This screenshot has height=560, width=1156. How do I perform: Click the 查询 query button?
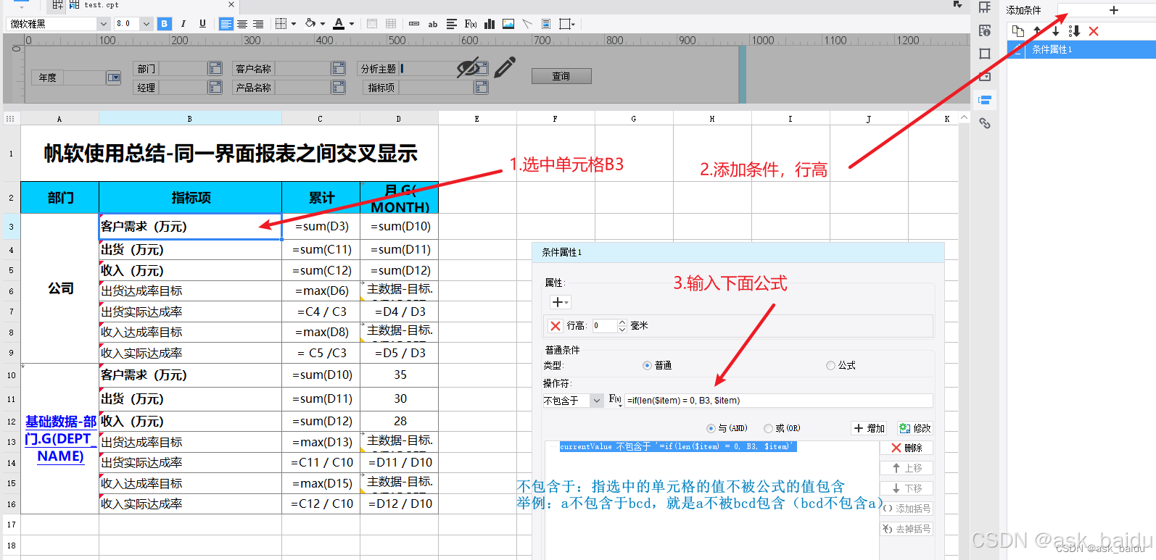coord(561,76)
